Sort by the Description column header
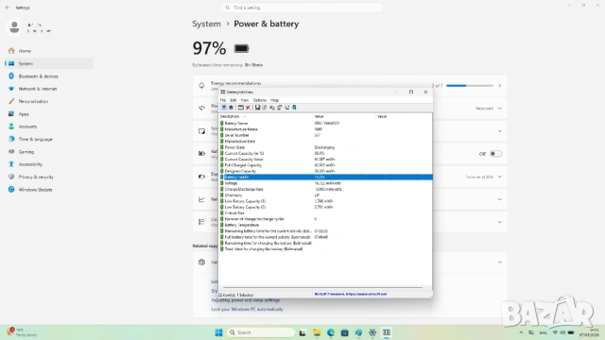 click(x=266, y=116)
